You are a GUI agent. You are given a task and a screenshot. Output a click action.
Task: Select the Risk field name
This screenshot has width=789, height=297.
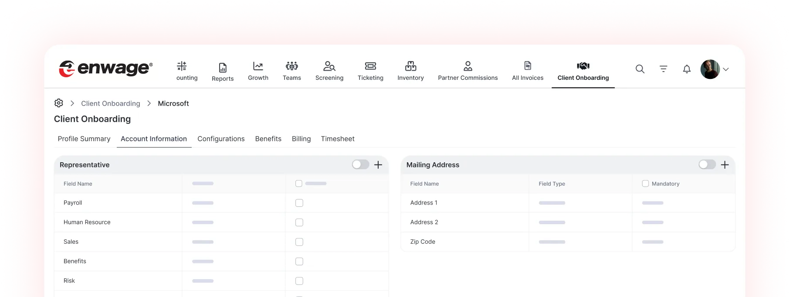69,280
